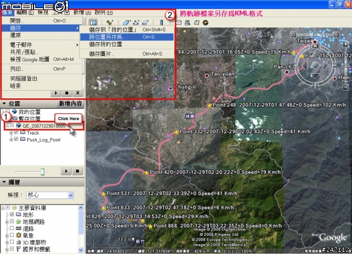Click the opacity slider handle in 位置 panel
The width and height of the screenshot is (352, 254).
tap(42, 172)
